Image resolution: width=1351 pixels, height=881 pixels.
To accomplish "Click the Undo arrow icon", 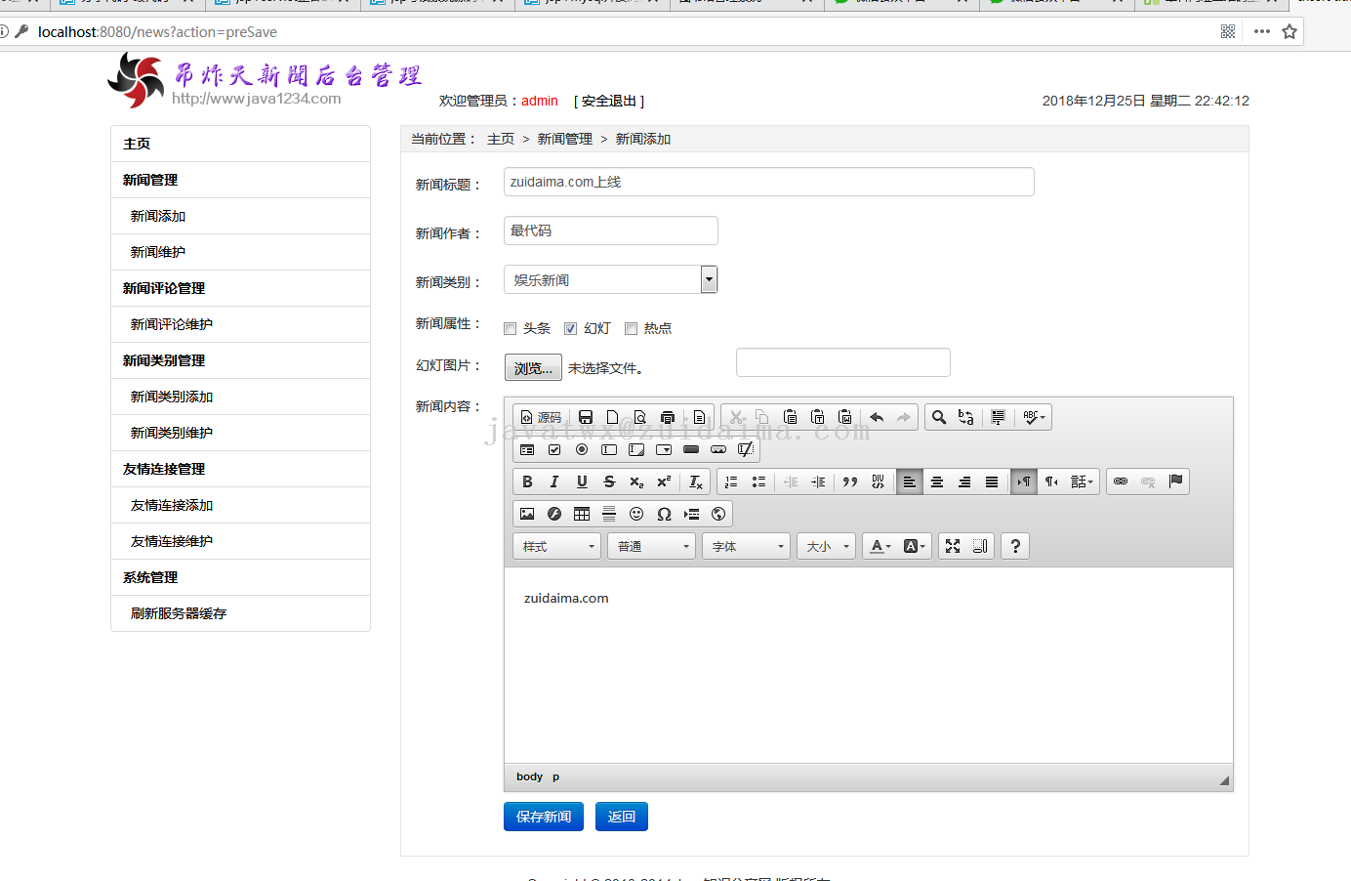I will tap(877, 417).
